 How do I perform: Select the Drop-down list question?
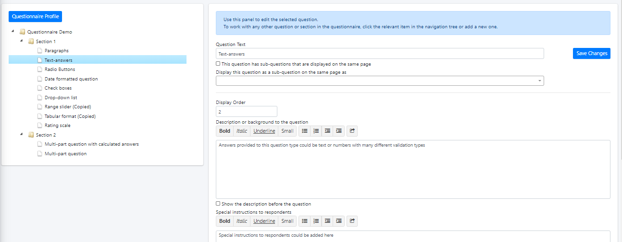(x=61, y=97)
